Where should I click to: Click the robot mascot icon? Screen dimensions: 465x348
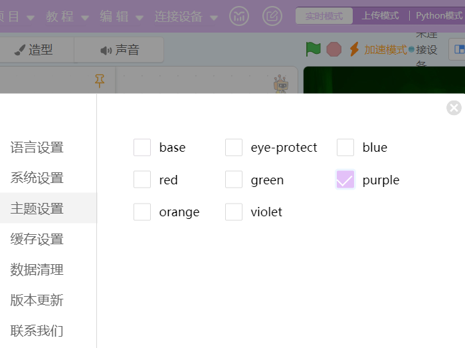click(x=280, y=84)
